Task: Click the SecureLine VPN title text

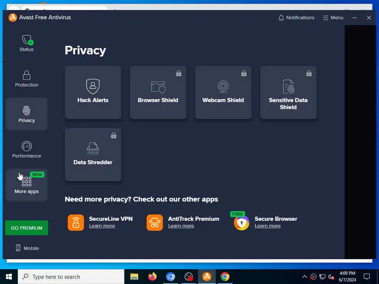Action: [x=111, y=219]
